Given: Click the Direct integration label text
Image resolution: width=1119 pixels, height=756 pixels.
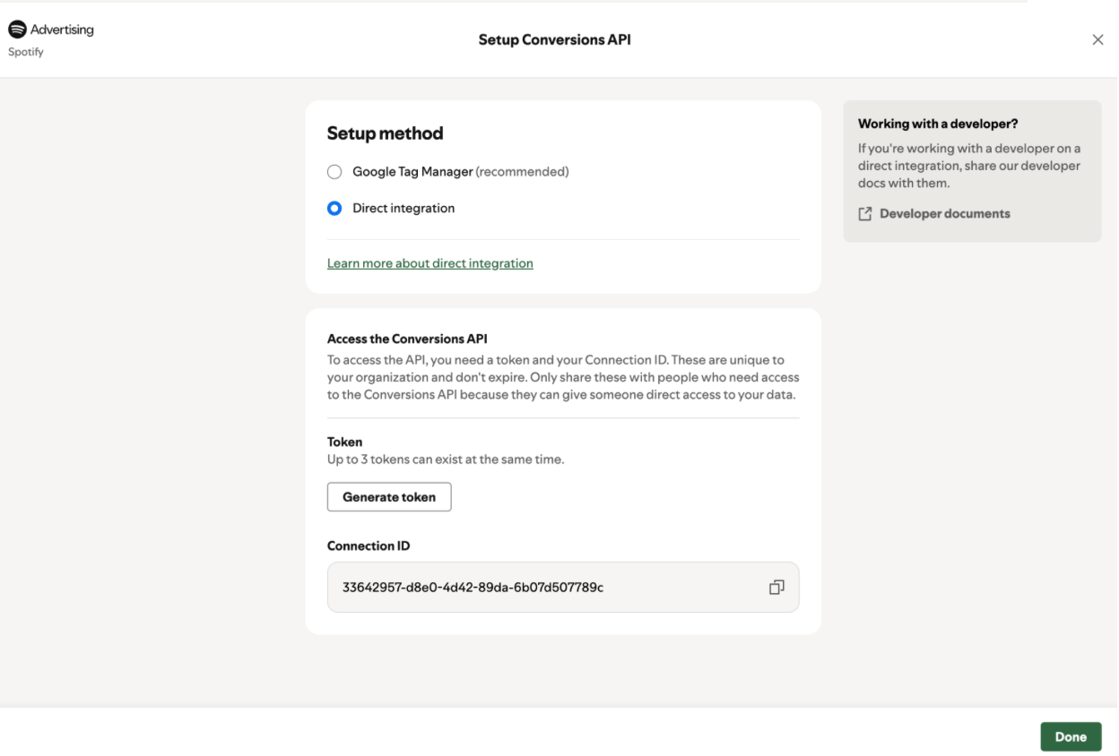Looking at the screenshot, I should coord(403,209).
